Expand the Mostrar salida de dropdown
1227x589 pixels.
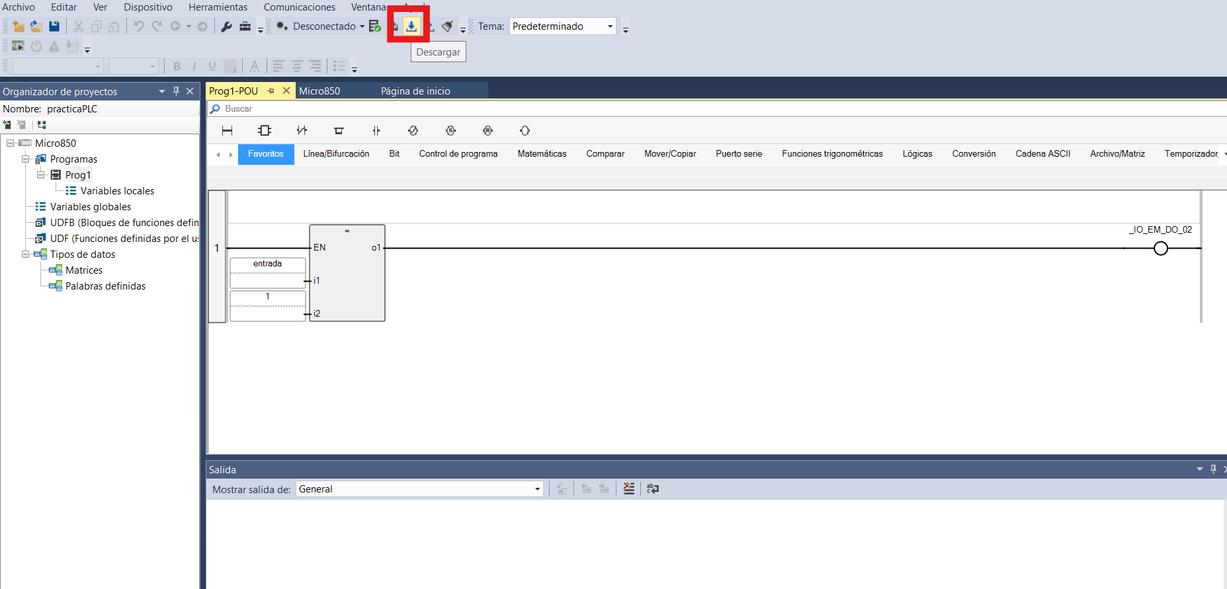[537, 489]
